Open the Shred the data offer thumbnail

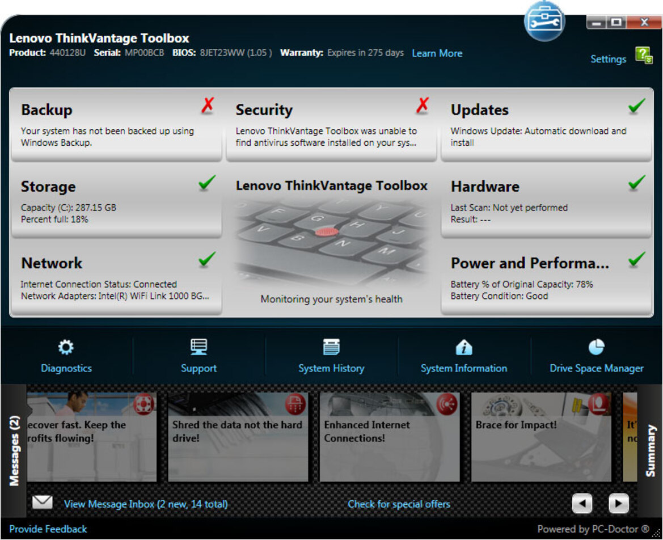[x=238, y=437]
